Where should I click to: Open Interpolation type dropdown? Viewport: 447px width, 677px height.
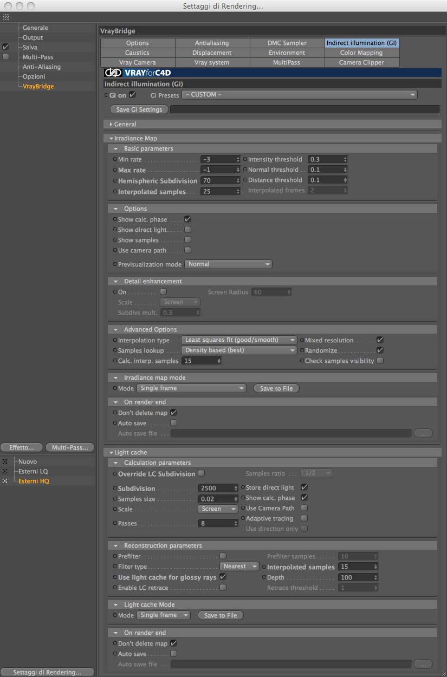(x=239, y=340)
